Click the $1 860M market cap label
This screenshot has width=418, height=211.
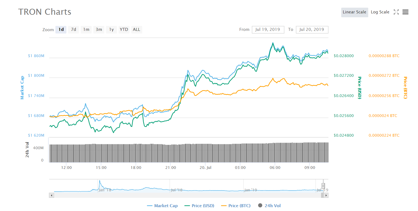coord(36,56)
